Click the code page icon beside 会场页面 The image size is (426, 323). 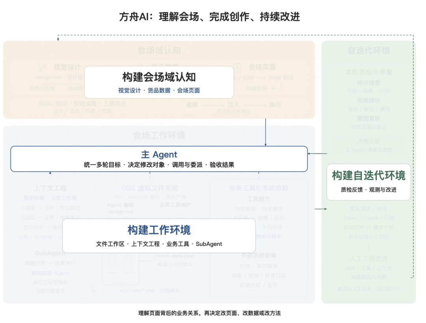coord(237,67)
